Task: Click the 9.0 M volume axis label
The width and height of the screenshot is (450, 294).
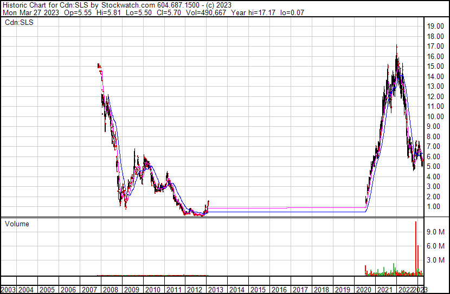Action: [x=435, y=232]
